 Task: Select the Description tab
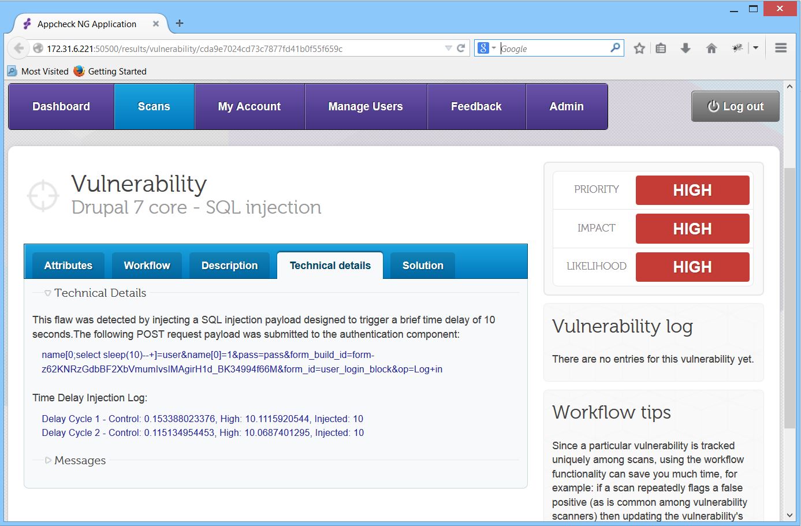coord(229,266)
